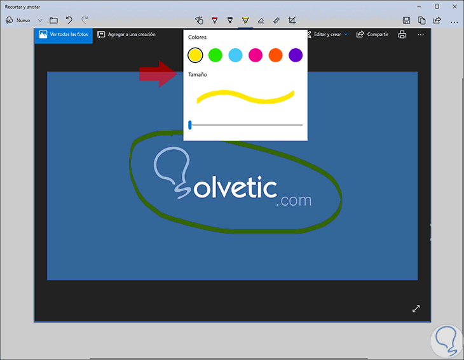Screen dimensions: 464x360
Task: Redo the annotation
Action: coord(85,20)
